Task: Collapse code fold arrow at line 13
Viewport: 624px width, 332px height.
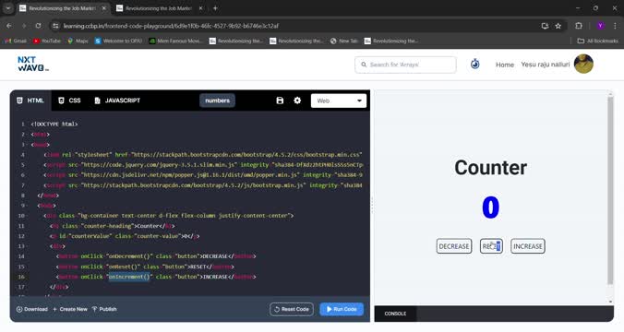Action: pyautogui.click(x=26, y=246)
